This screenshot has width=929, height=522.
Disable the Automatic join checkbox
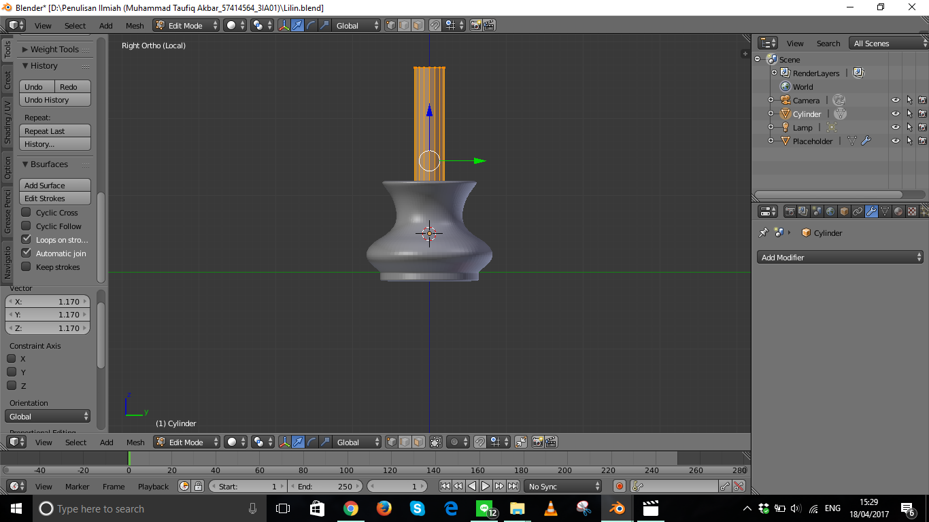[26, 253]
